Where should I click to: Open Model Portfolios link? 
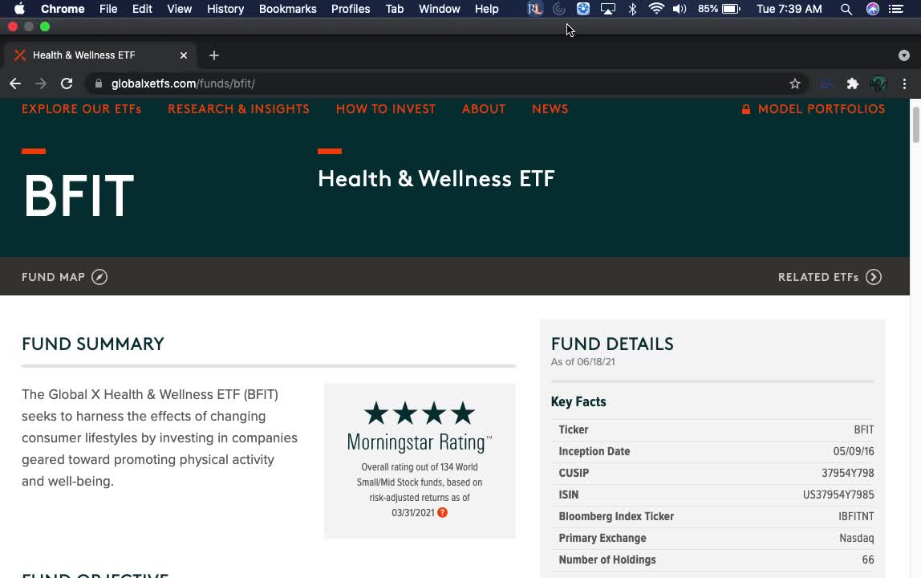(822, 109)
